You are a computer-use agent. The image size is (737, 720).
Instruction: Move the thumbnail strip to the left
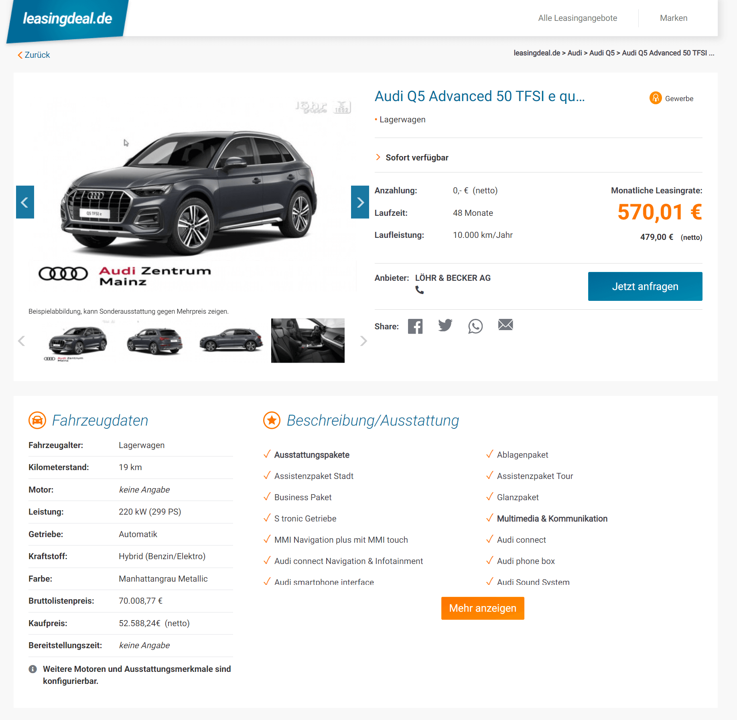21,341
